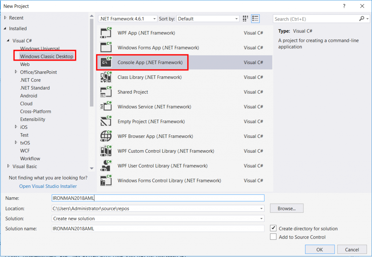Switch templates to list view
This screenshot has width=372, height=257.
(255, 19)
